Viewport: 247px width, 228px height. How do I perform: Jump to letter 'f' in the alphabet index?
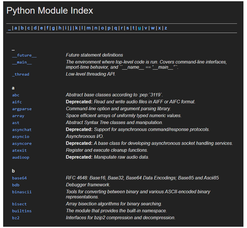[x=47, y=28]
